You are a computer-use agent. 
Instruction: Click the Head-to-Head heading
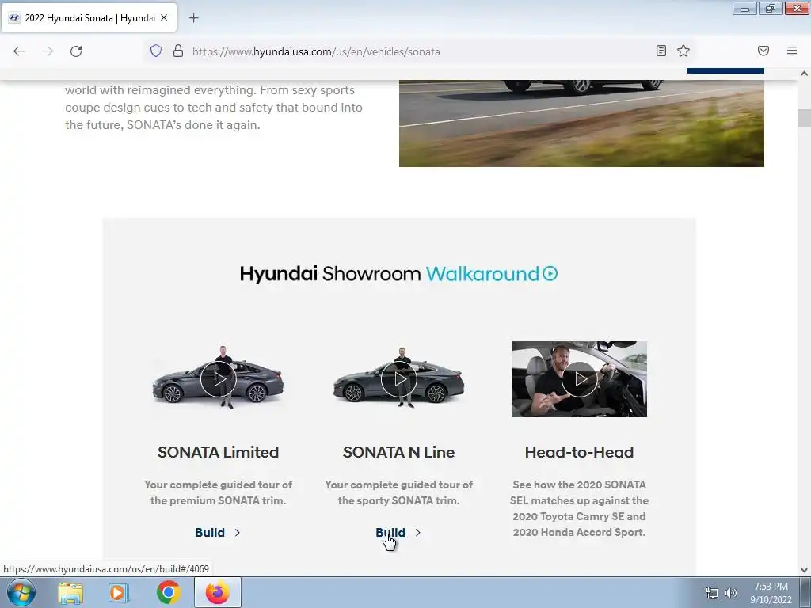(579, 452)
